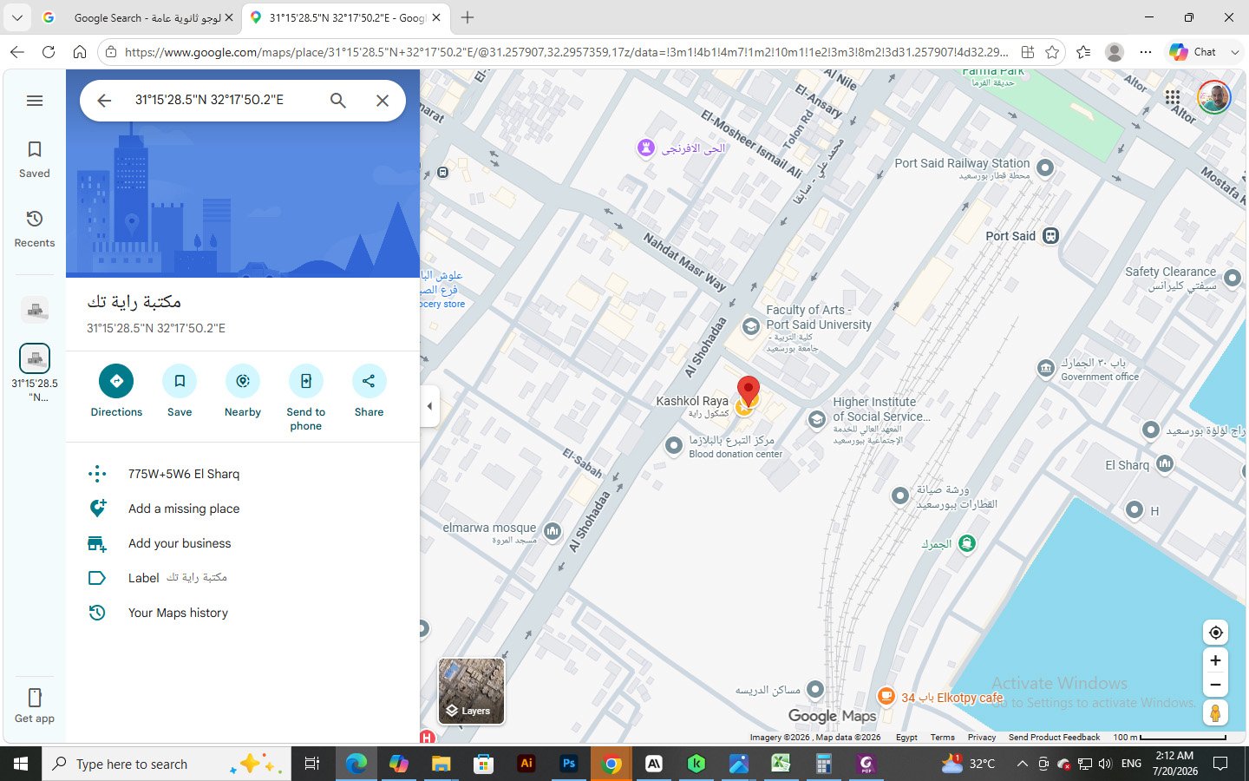Go to the browser home page

[x=80, y=52]
